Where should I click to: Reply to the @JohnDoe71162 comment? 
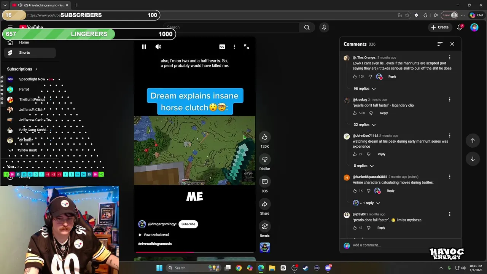[381, 154]
